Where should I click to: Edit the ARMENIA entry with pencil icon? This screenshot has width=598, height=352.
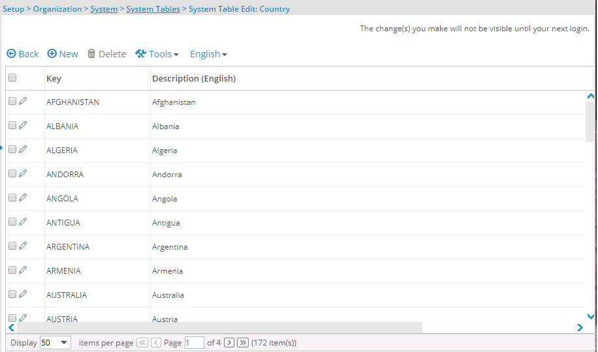(x=23, y=270)
